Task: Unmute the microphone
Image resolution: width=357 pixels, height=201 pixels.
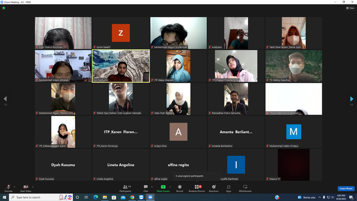Action: tap(8, 188)
